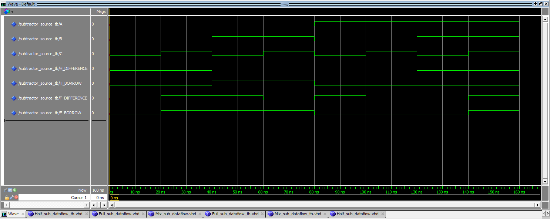Viewport: 550px width, 219px height.
Task: Click the Cursor 1 name field
Action: coord(54,198)
